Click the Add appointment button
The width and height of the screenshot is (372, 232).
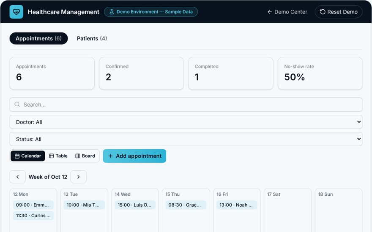[x=134, y=156]
